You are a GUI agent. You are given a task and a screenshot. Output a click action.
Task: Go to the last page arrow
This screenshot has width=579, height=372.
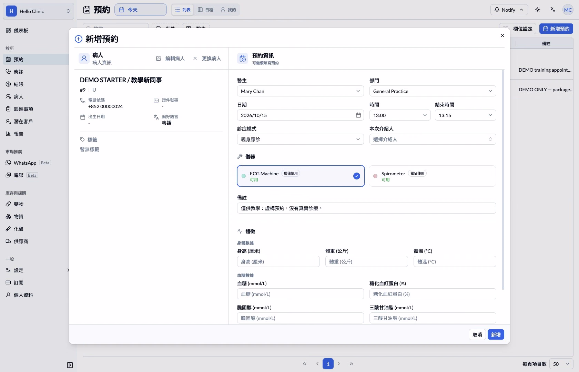point(352,364)
